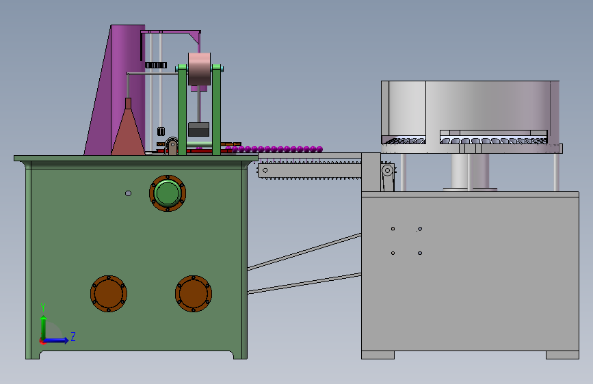Select the left foot of gray cabinet
593x384 pixels.
[378, 355]
